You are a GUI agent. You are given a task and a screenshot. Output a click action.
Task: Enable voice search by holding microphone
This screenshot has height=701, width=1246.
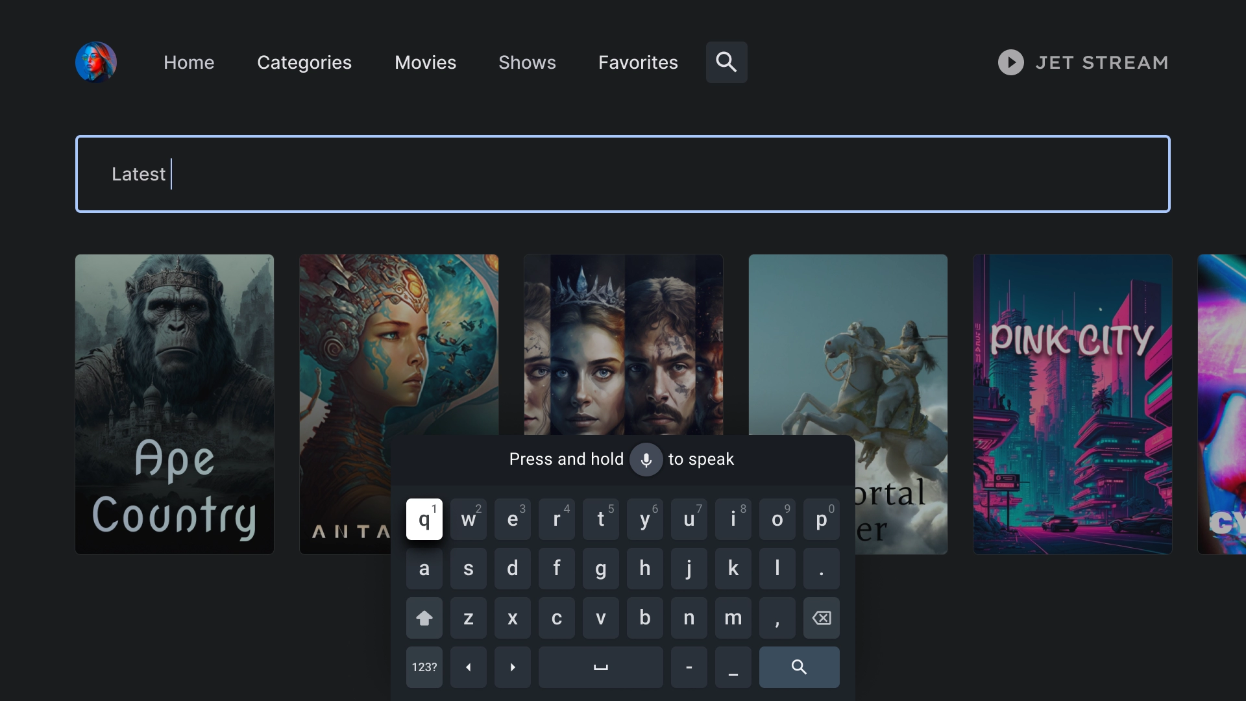(x=646, y=459)
